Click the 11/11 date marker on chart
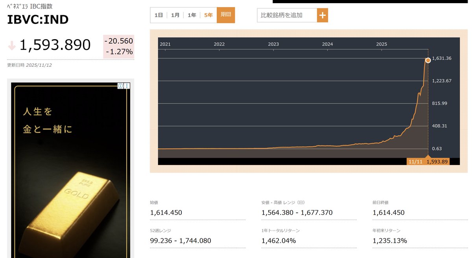The height and width of the screenshot is (258, 472). pos(415,162)
